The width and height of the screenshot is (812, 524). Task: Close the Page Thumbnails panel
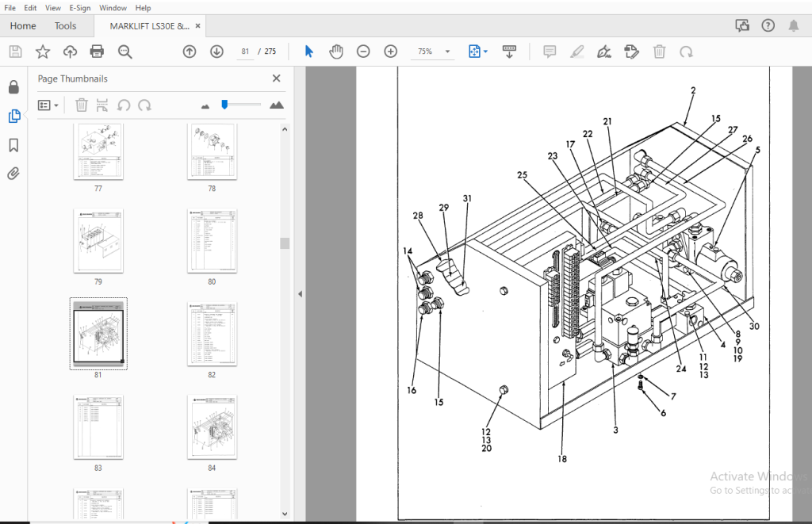point(277,78)
